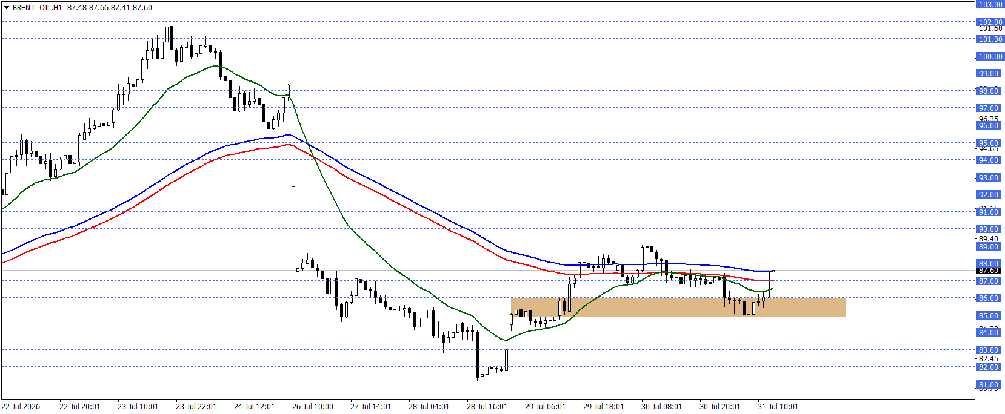The image size is (1005, 414).
Task: Click the 103.00 price level label
Action: click(990, 4)
